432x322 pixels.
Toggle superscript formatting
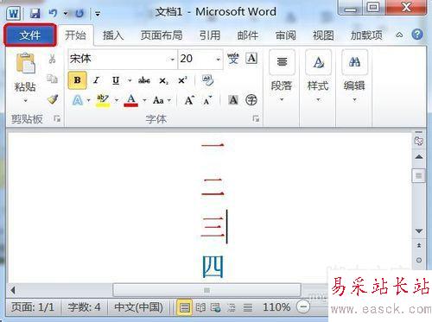(x=182, y=80)
